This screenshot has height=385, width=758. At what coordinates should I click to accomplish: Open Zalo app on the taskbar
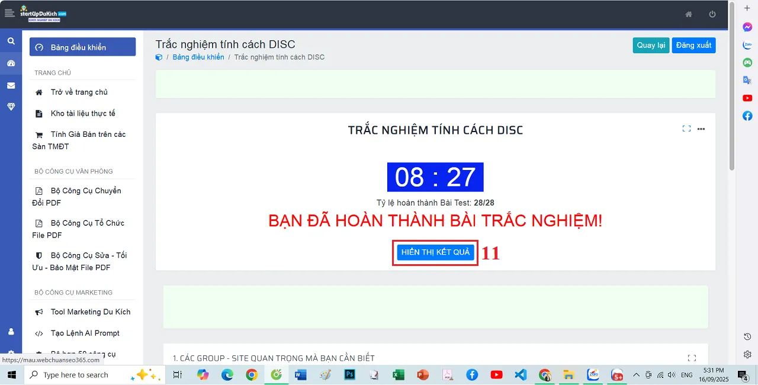pyautogui.click(x=593, y=375)
